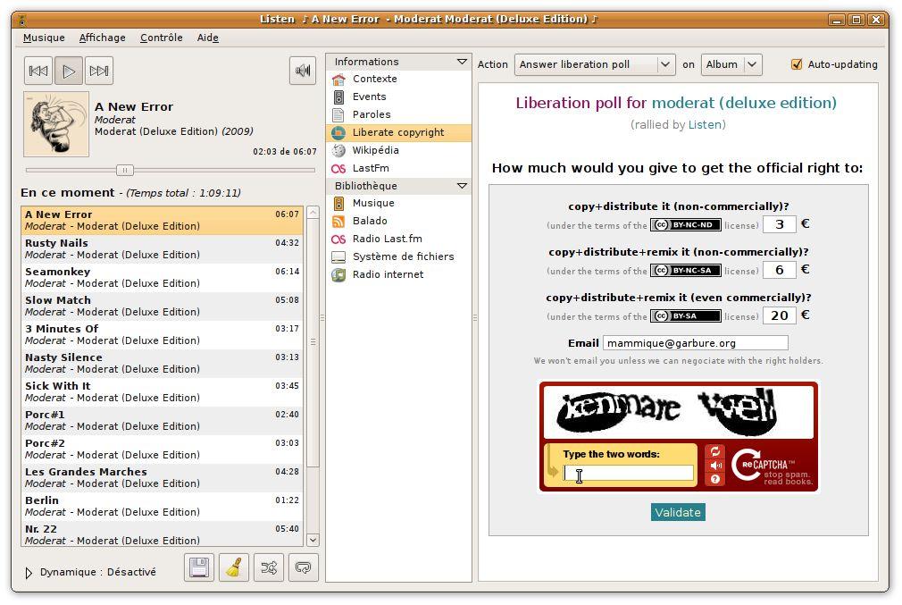Click the BY-NC-SA license badge
The image size is (902, 605).
click(686, 270)
